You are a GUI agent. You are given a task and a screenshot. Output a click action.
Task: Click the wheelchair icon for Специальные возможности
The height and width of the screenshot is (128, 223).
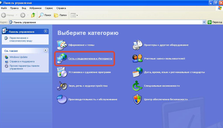pyautogui.click(x=137, y=86)
